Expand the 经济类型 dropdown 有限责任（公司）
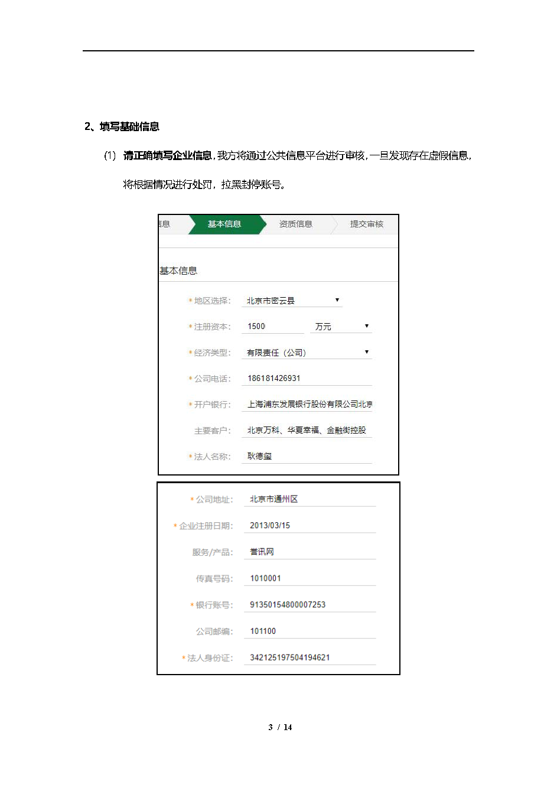Screen dimensions: 557x788 tap(307, 353)
